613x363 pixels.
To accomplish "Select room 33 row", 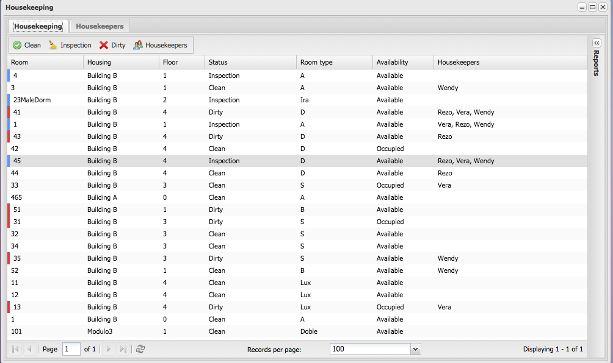I will 297,185.
